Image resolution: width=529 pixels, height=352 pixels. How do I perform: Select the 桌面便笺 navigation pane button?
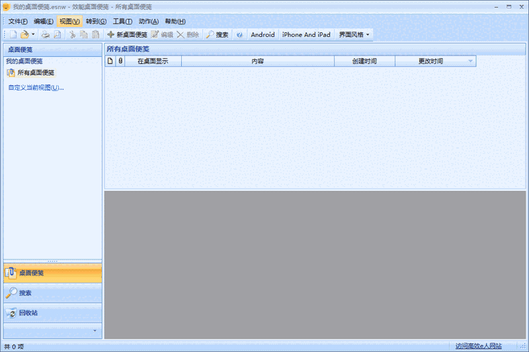tap(53, 273)
